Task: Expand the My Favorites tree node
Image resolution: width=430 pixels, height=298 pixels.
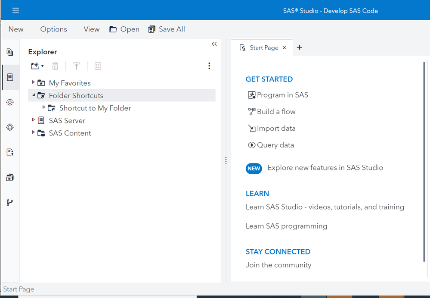Action: 34,82
